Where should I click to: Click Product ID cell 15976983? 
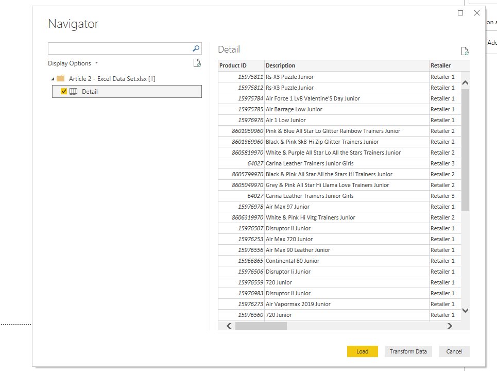(x=241, y=293)
